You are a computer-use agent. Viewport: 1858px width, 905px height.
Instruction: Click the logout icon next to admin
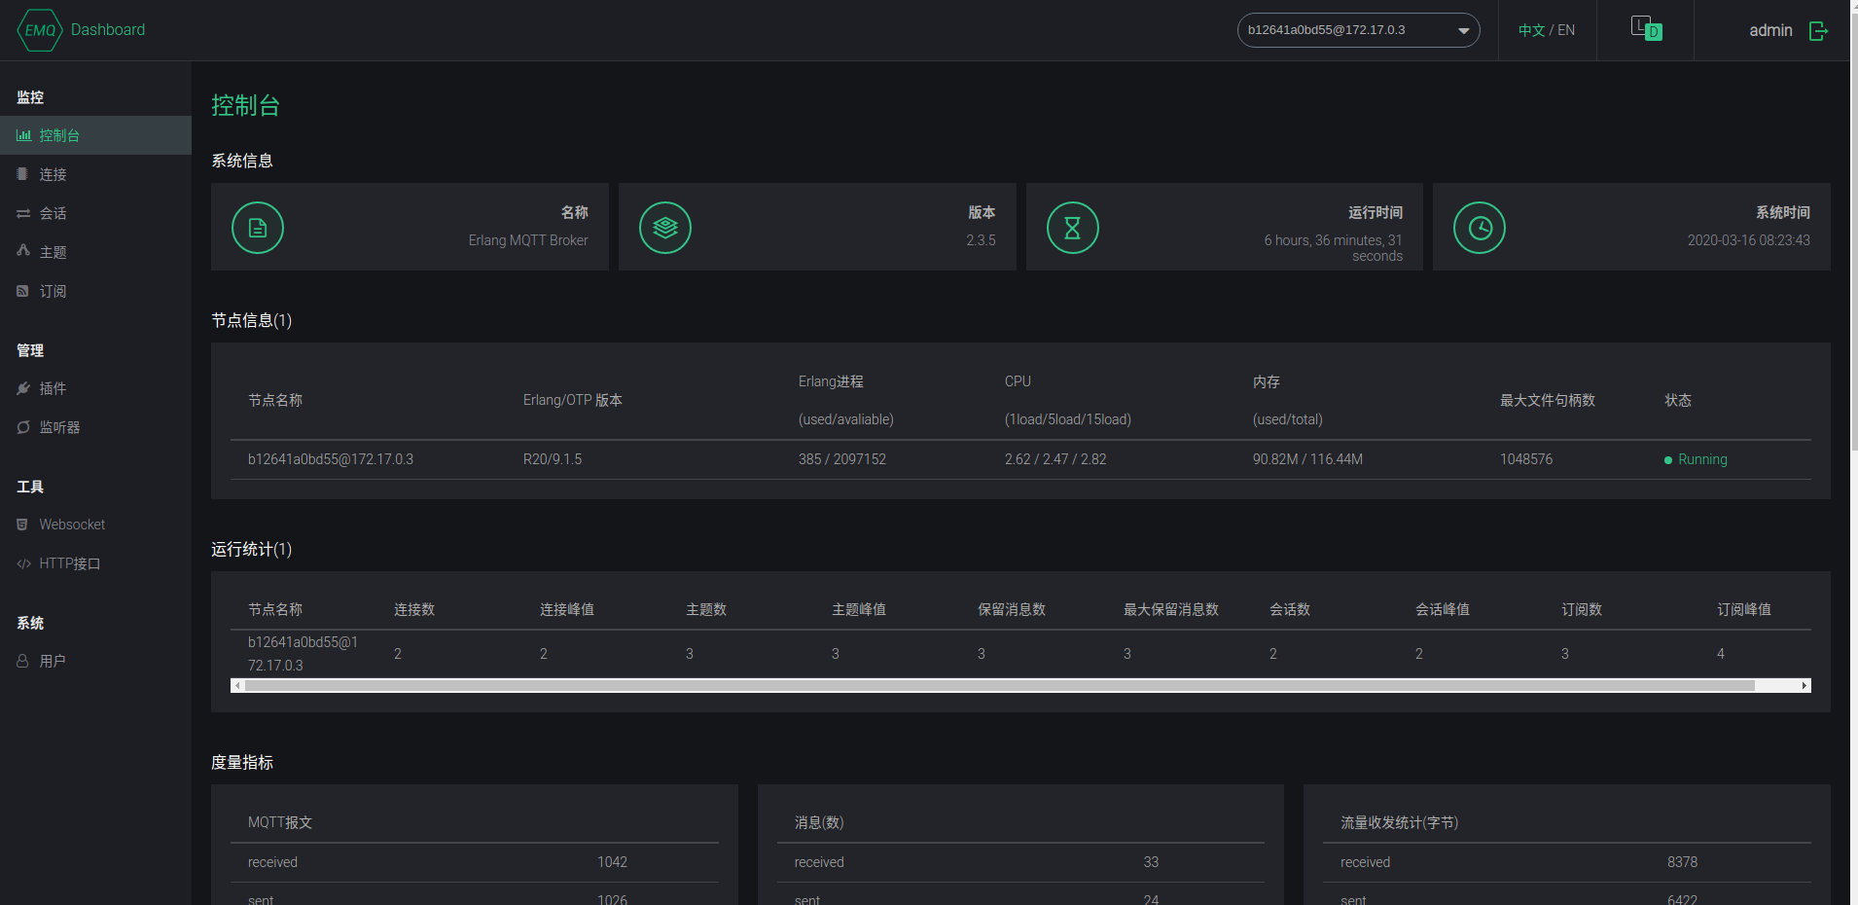1818,30
